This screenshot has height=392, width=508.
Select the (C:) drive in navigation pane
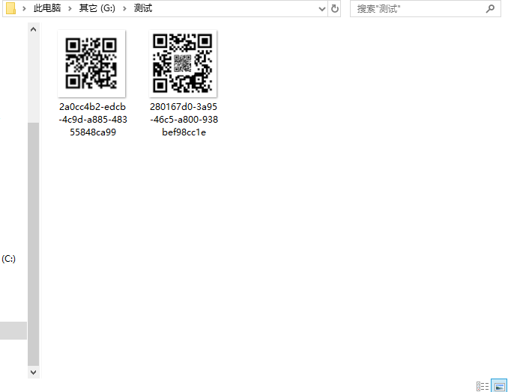(8, 259)
